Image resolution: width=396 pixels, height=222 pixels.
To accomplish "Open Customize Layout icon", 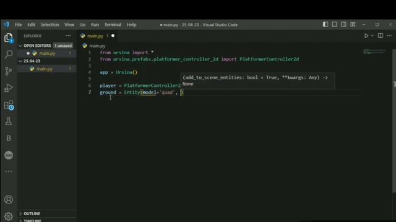I will pos(353,25).
